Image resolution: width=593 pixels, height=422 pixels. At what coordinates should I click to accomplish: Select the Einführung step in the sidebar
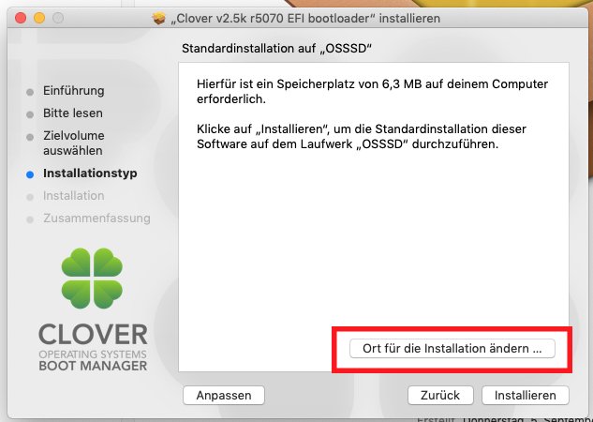(74, 91)
